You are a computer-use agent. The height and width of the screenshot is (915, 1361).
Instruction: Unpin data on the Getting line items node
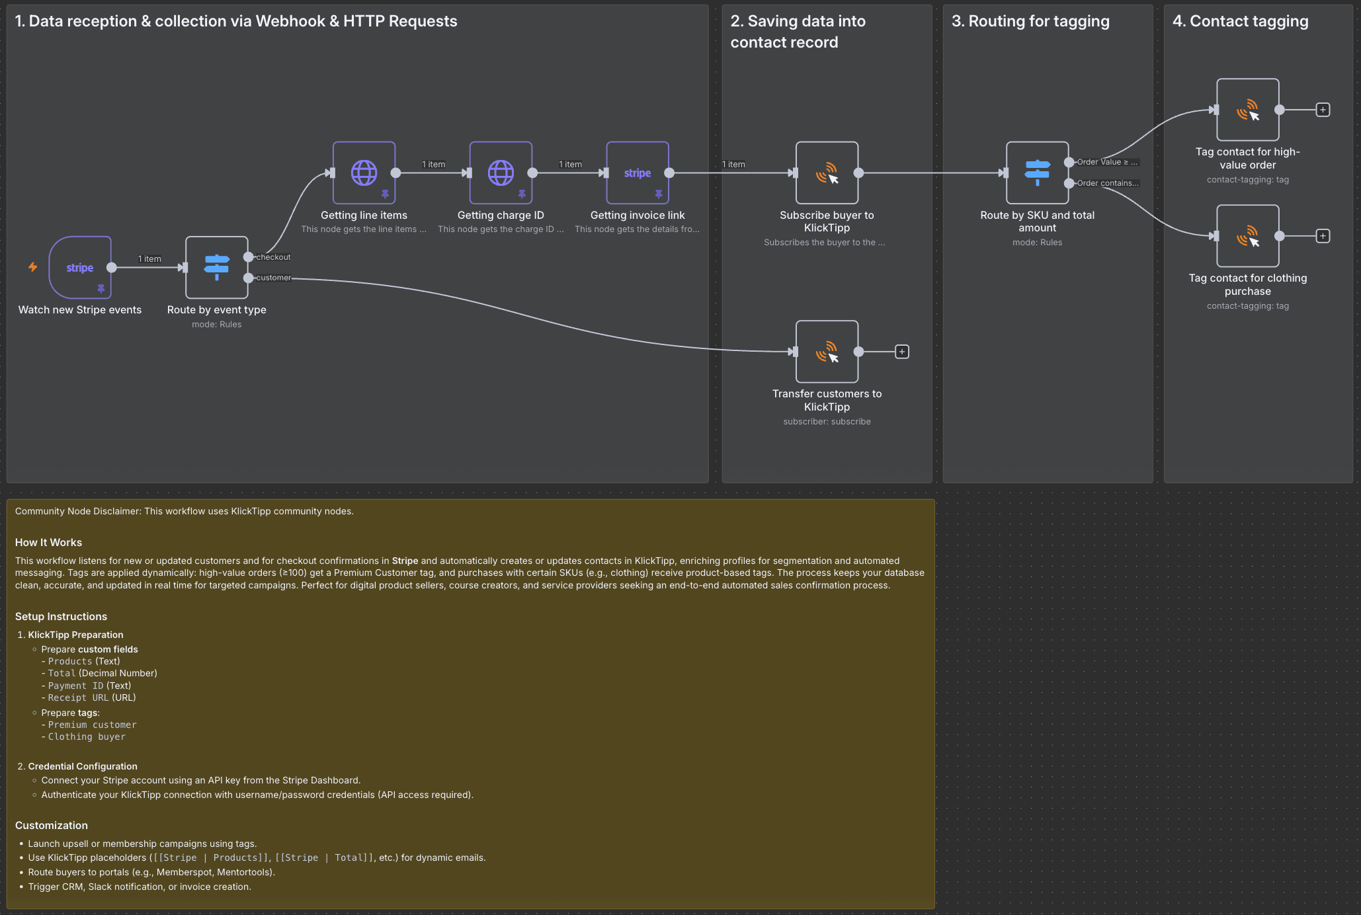click(384, 194)
